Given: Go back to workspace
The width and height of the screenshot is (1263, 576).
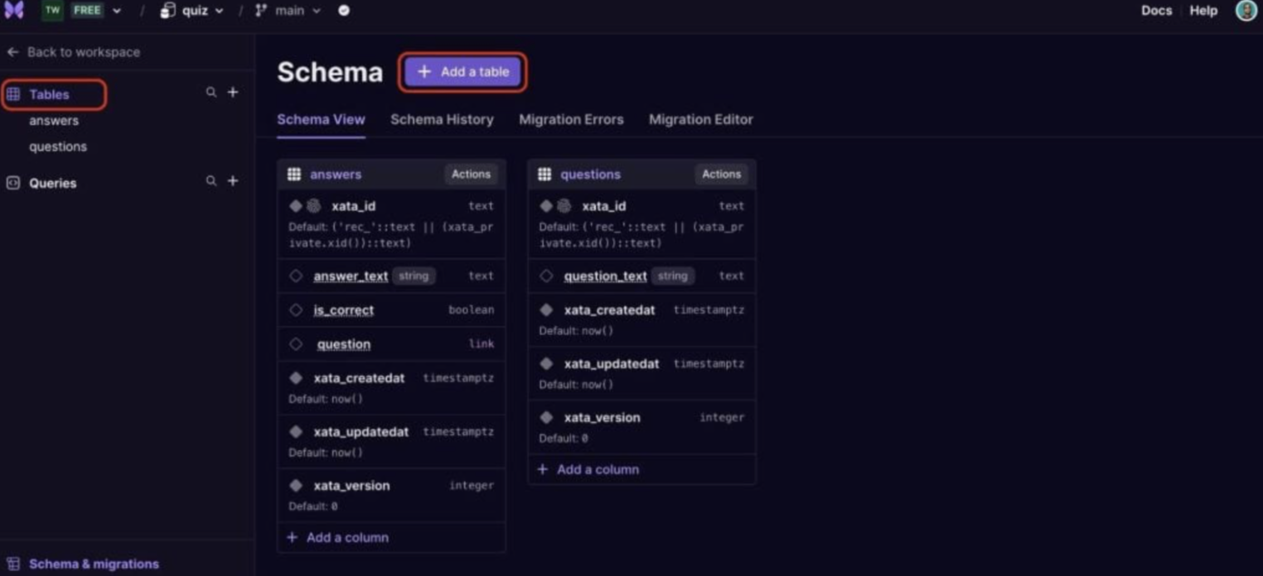Looking at the screenshot, I should point(74,52).
